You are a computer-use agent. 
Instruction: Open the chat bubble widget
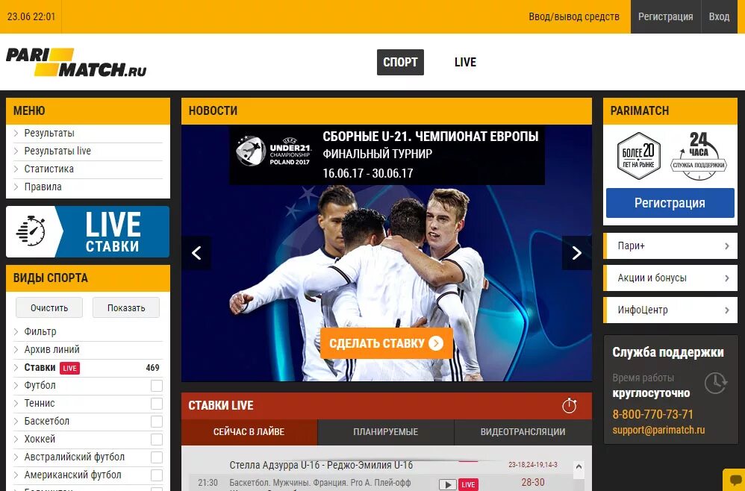click(x=735, y=480)
